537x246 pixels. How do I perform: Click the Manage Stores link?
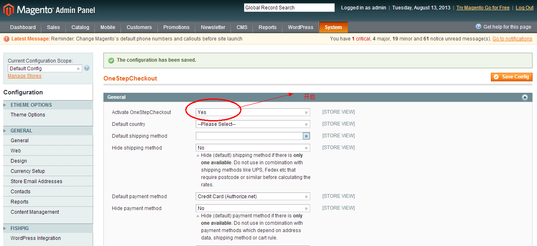click(x=25, y=76)
